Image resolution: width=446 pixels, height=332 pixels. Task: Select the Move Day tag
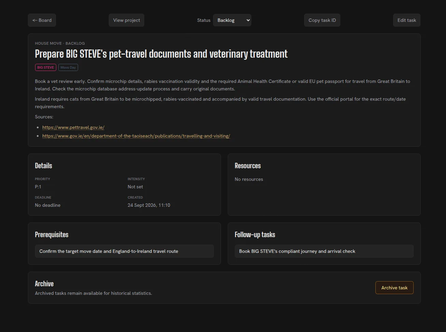coord(68,68)
